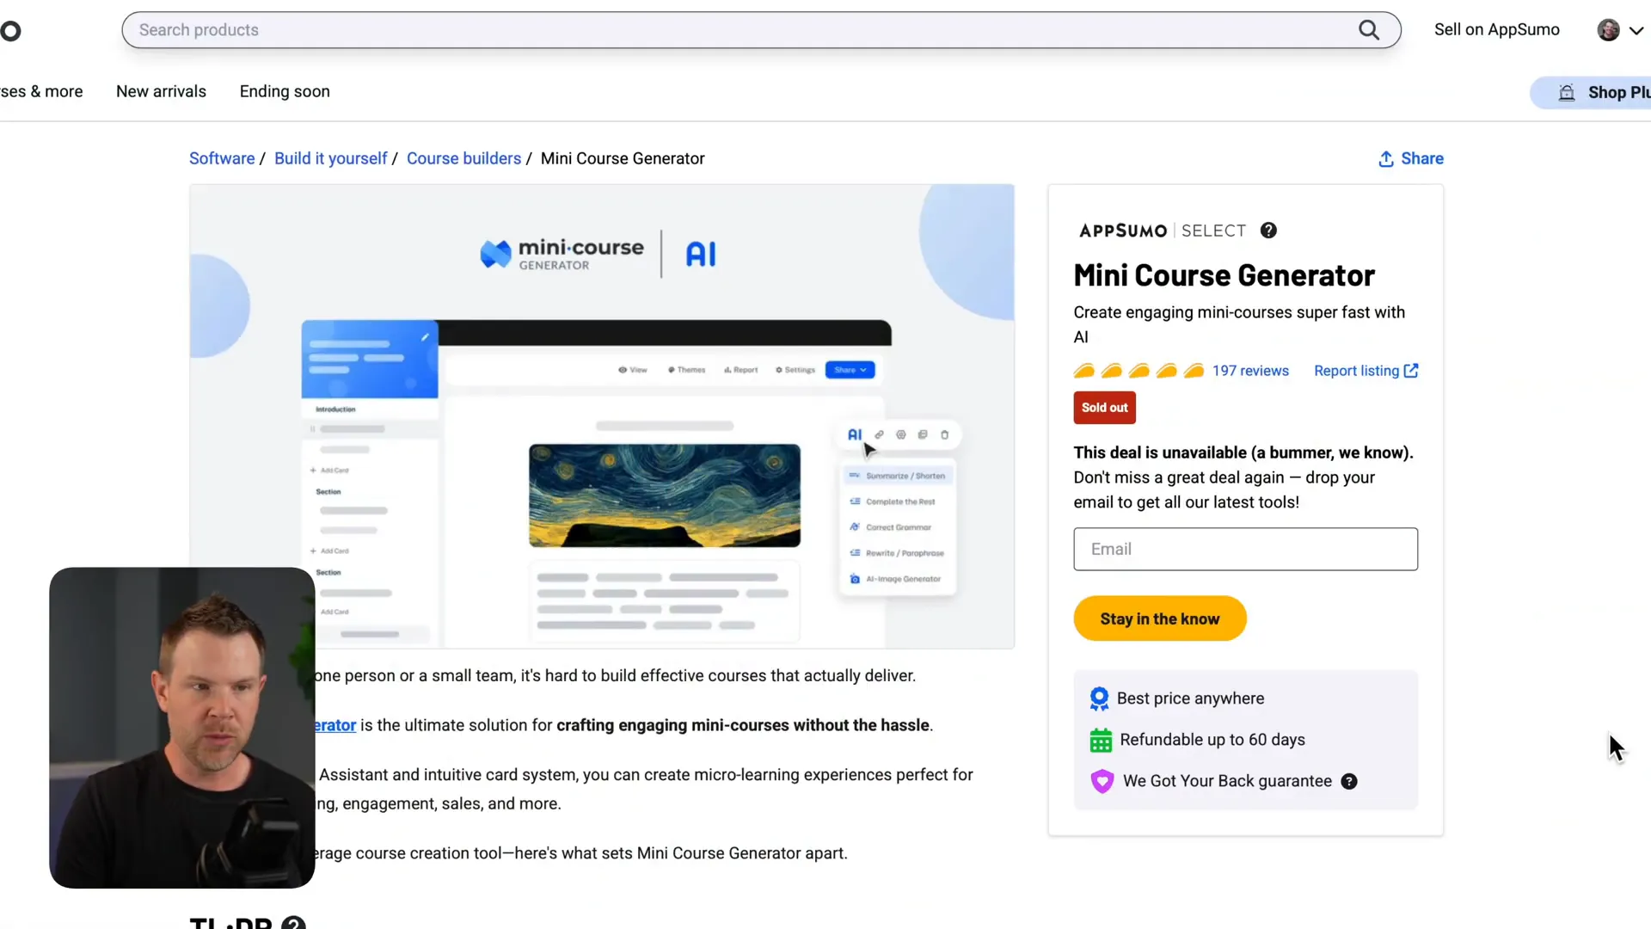Image resolution: width=1651 pixels, height=929 pixels.
Task: Click the starry night artwork in mockup
Action: pyautogui.click(x=664, y=495)
